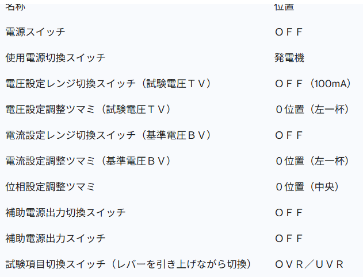363x277 pixels.
Task: Select ０位置（左一杯） in the 電圧設定調整ツマミ row
Action: pyautogui.click(x=312, y=109)
